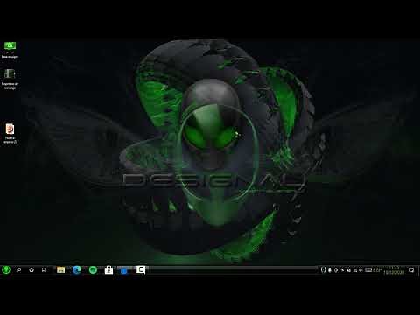Open the taskbar search magnifier
Viewport: 420px width, 315px height.
tap(18, 270)
